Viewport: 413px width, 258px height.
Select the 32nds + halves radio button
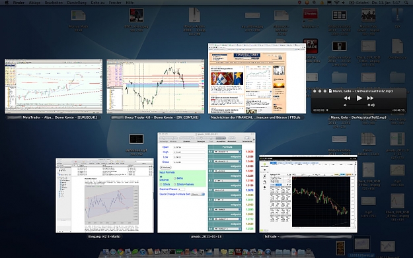tap(174, 184)
